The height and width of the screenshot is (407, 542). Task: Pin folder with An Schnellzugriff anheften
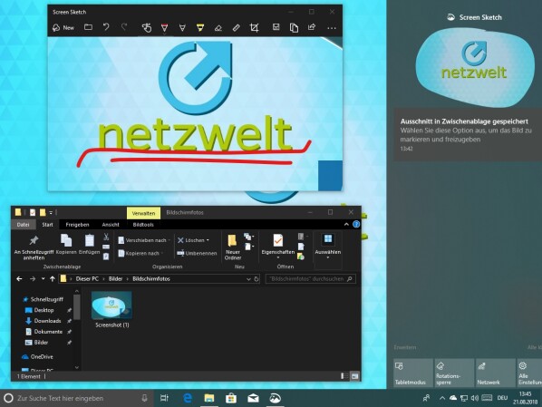pos(34,247)
